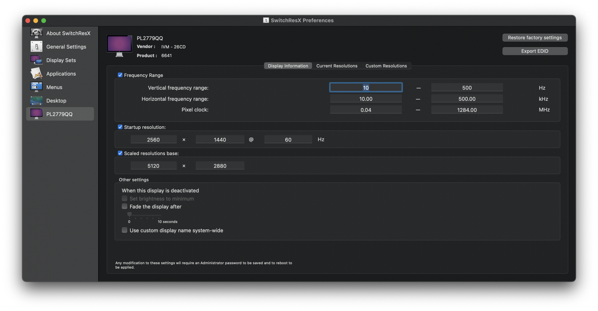This screenshot has height=311, width=598.
Task: Click the "10 seconds" slider label
Action: (x=167, y=222)
